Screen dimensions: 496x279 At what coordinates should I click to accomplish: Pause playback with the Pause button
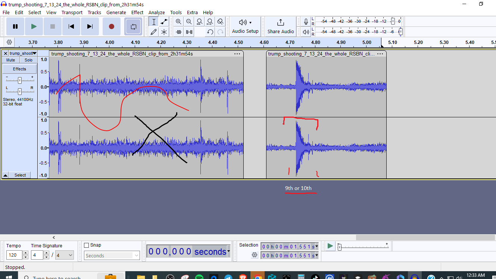[x=15, y=26]
